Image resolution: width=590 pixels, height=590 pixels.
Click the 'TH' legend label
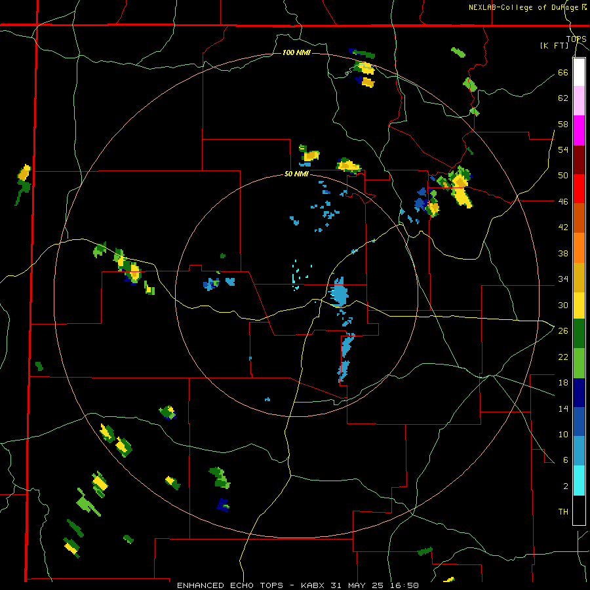pyautogui.click(x=563, y=512)
